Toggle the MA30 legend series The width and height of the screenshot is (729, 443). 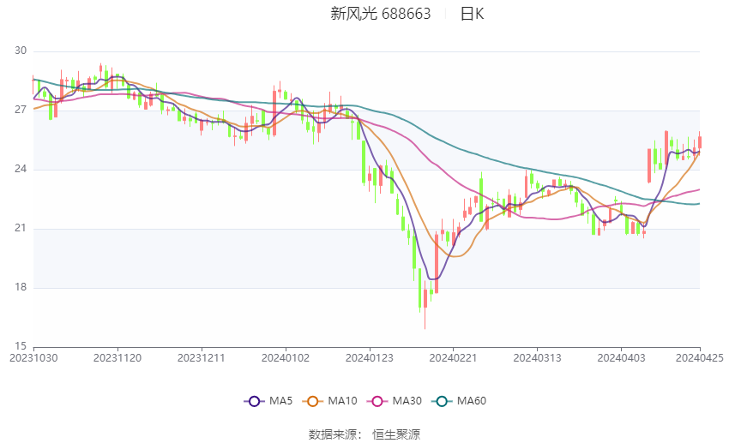coord(395,401)
